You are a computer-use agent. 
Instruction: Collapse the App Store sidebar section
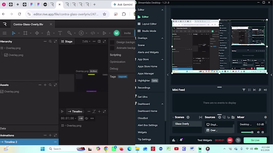pos(162,60)
